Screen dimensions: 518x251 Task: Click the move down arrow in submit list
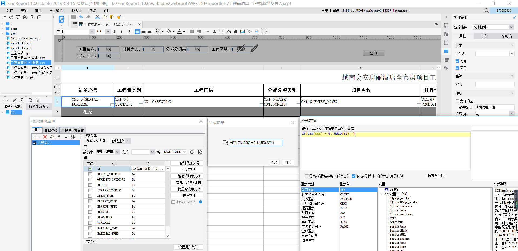pyautogui.click(x=66, y=137)
